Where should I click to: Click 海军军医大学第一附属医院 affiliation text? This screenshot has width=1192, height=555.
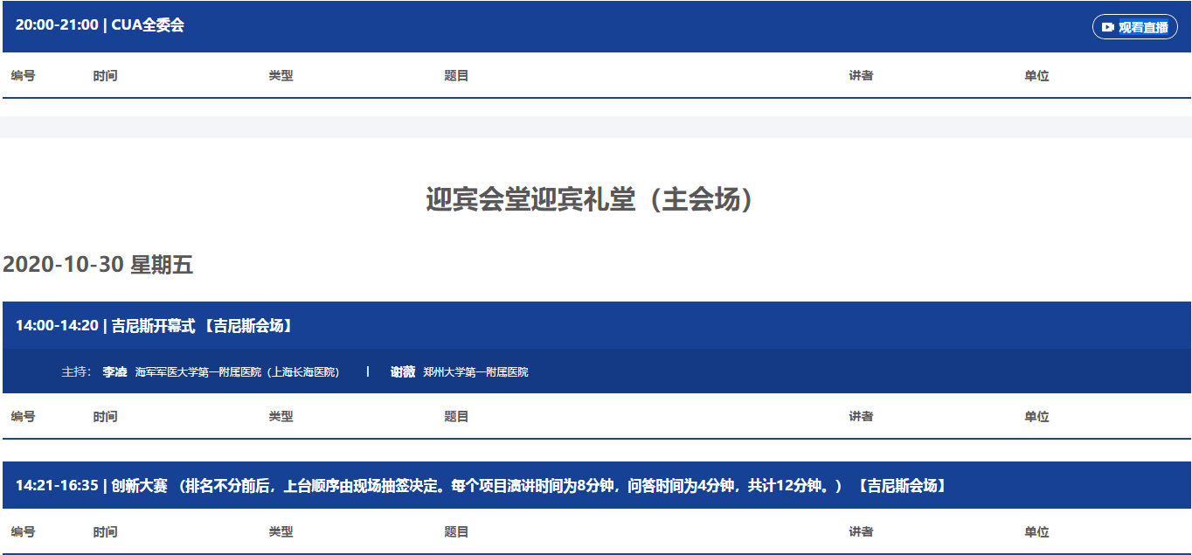(x=237, y=372)
